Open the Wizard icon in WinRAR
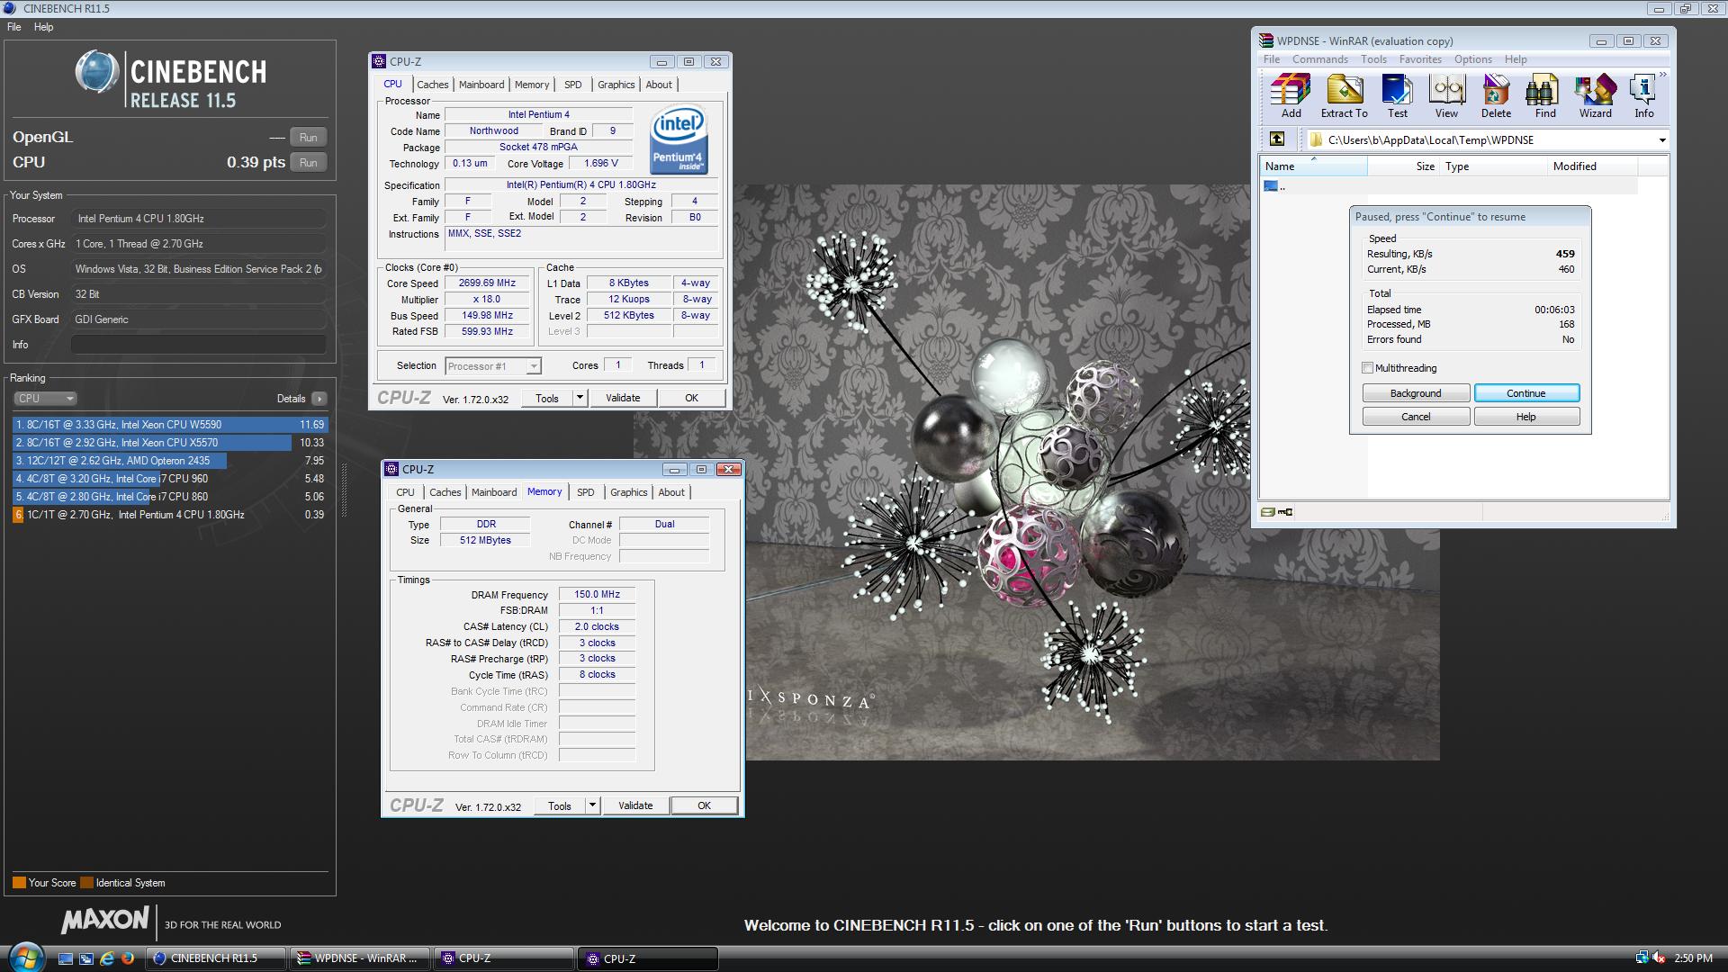1728x972 pixels. (x=1595, y=96)
